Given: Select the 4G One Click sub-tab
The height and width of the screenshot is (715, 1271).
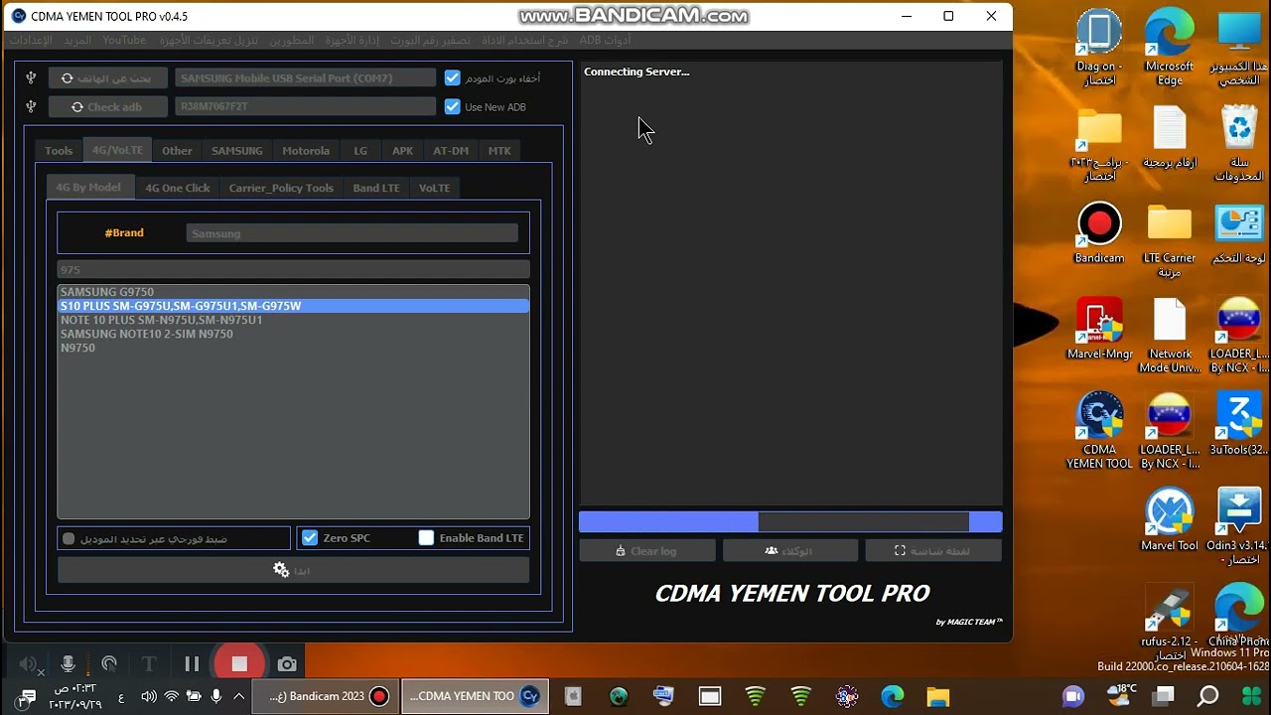Looking at the screenshot, I should click(x=178, y=188).
